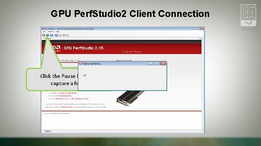Click the copyright notice text
Viewport: 261px width, 146px height.
[x=57, y=114]
